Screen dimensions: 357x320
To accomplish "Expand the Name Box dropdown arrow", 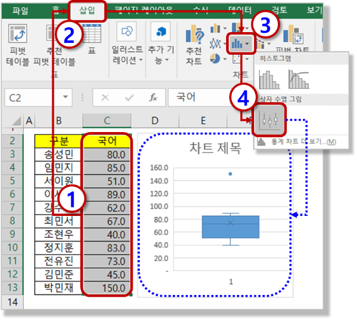I will click(65, 97).
